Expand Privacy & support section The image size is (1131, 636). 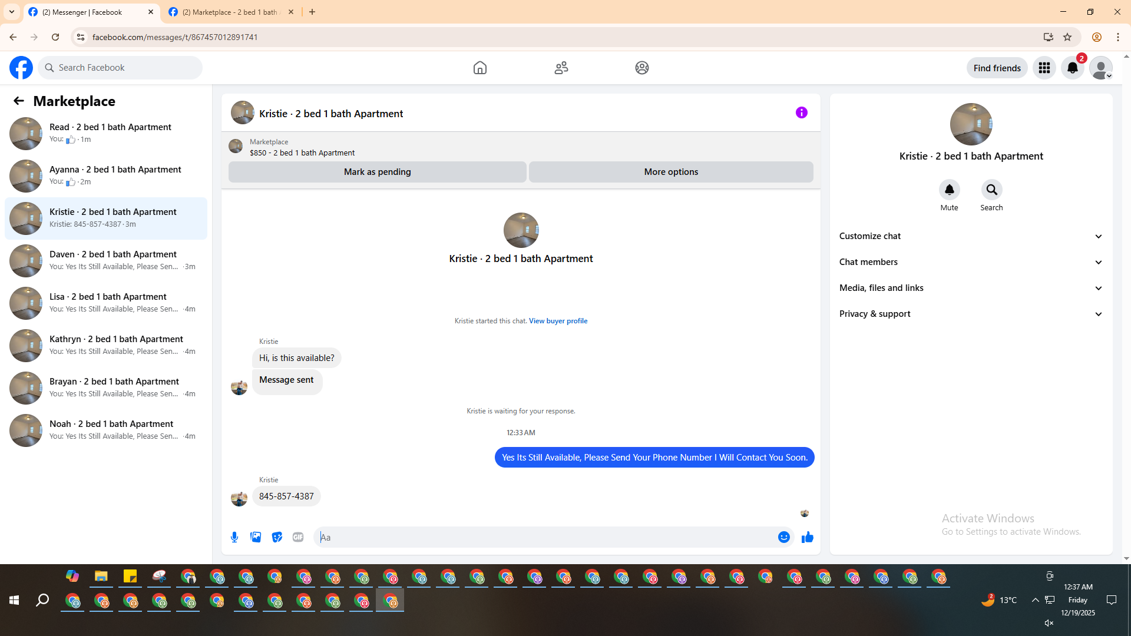coord(970,314)
